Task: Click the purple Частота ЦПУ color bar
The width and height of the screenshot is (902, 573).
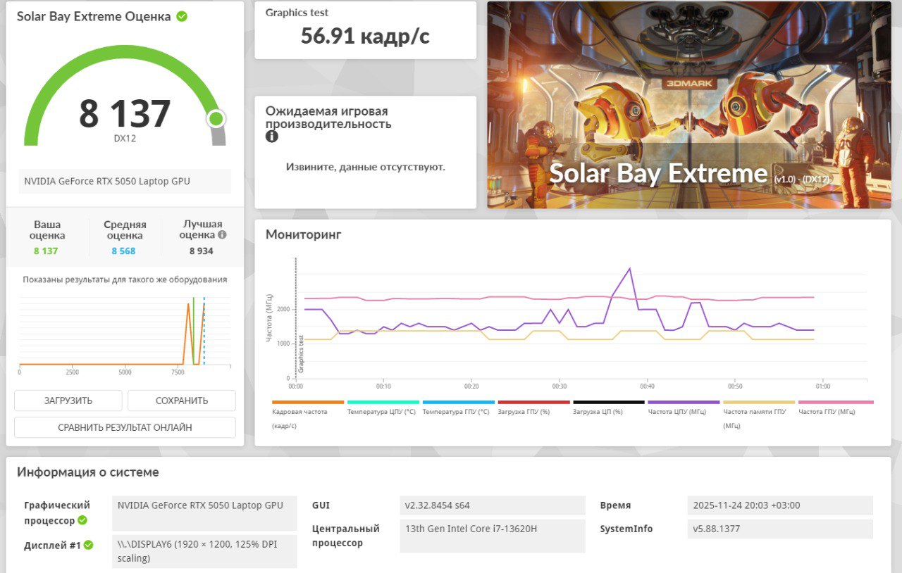Action: (x=684, y=403)
